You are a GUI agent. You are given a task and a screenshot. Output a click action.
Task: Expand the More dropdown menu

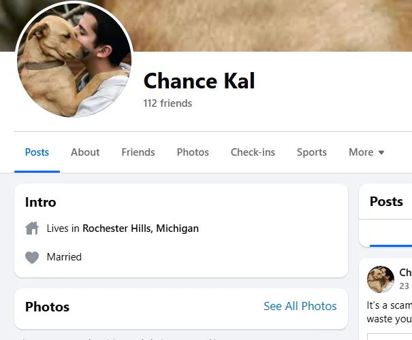pyautogui.click(x=366, y=152)
